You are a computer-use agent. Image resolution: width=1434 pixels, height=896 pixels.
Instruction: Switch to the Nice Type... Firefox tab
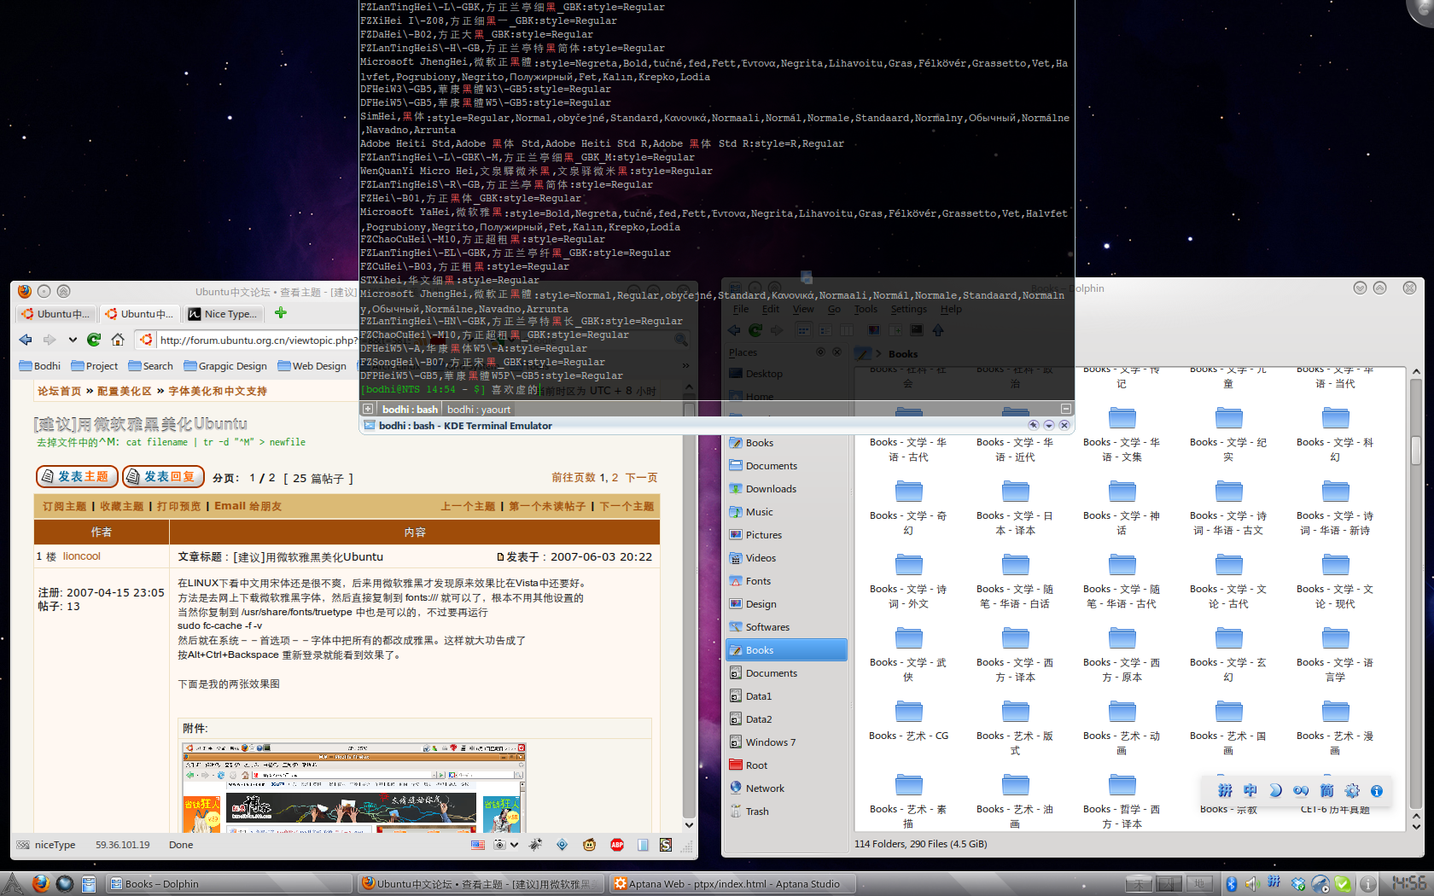pos(223,314)
